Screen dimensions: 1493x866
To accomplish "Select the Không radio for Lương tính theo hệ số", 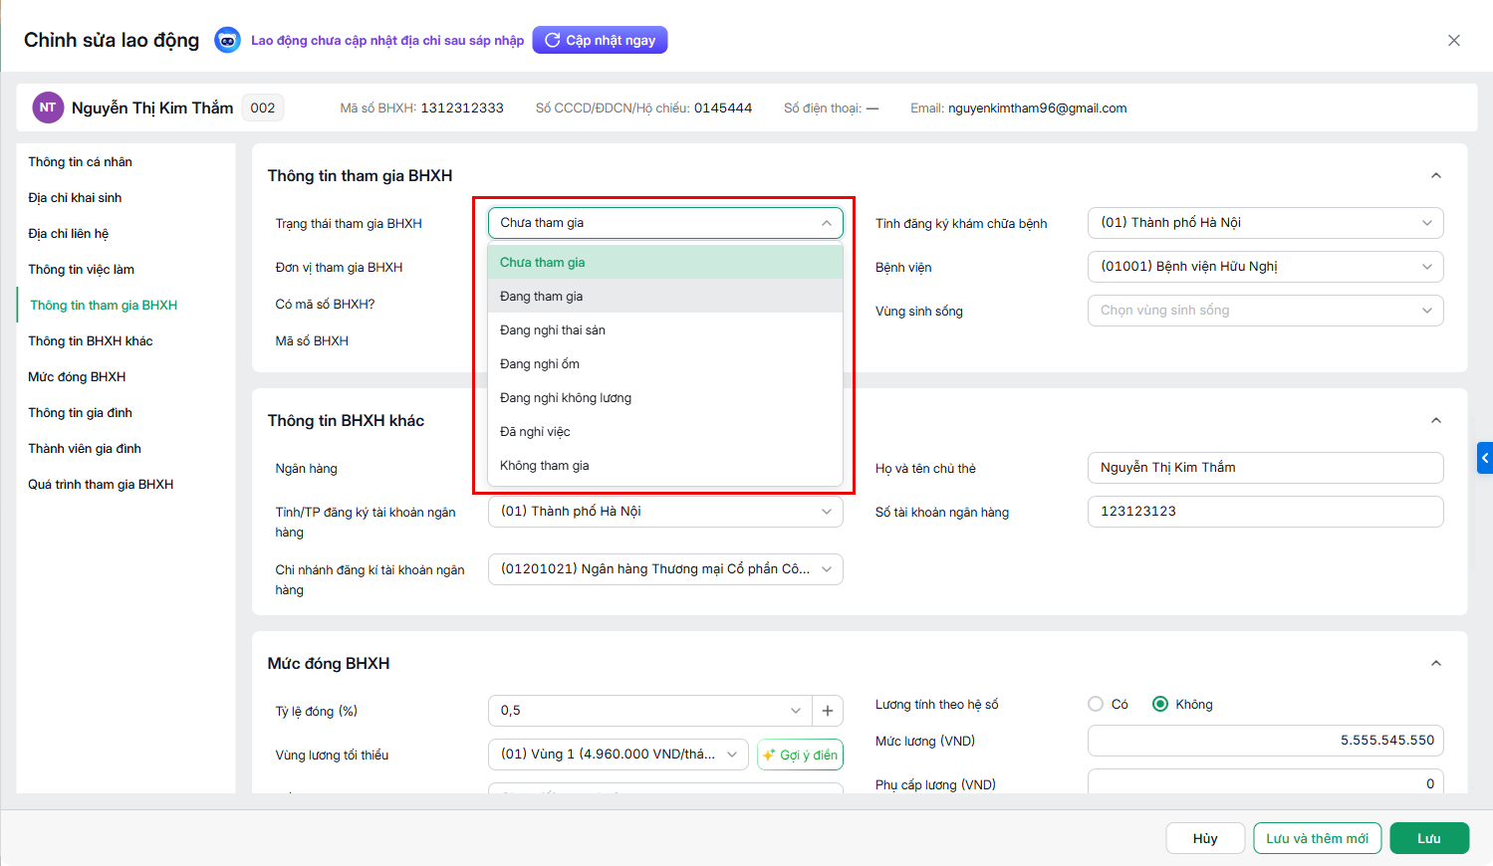I will 1160,704.
